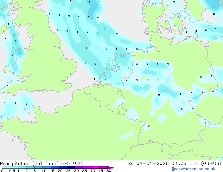The width and height of the screenshot is (223, 172).
Task: Click the above-50 mm legend arrow tip
Action: pyautogui.click(x=111, y=167)
